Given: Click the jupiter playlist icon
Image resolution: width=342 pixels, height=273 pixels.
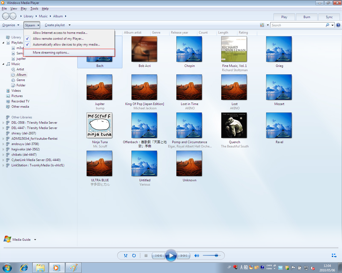Looking at the screenshot, I should [x=13, y=59].
